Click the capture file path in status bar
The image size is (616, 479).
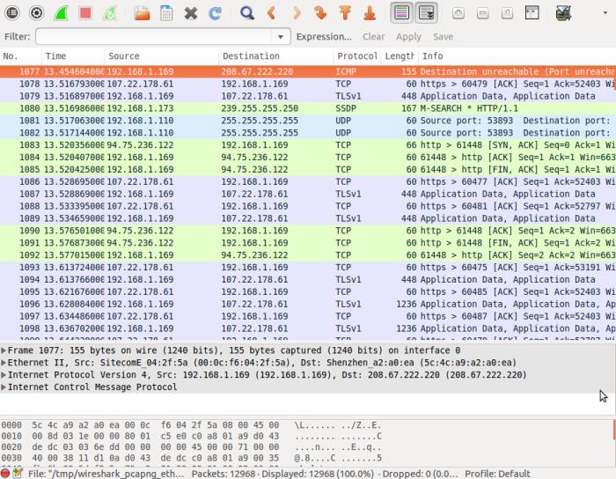(x=106, y=474)
